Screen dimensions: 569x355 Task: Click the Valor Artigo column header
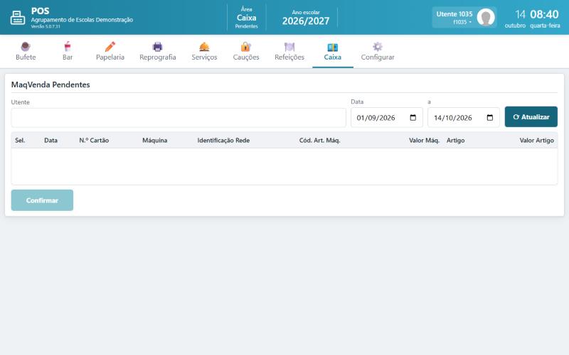tap(537, 140)
